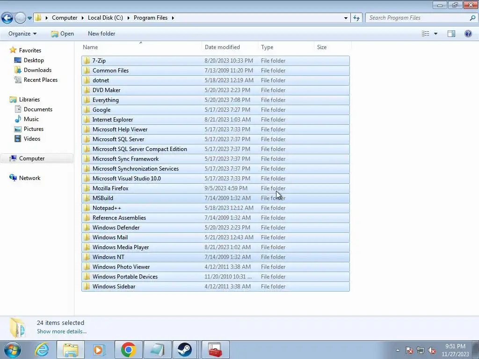479x359 pixels.
Task: Open the red toolbox taskbar app
Action: [215, 350]
